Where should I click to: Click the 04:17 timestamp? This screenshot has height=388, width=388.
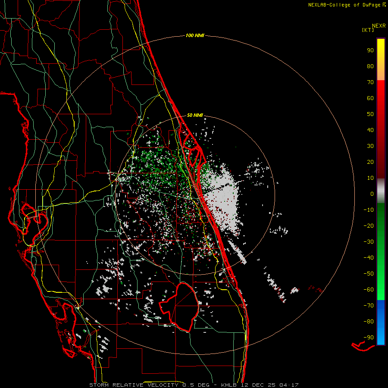[288, 385]
